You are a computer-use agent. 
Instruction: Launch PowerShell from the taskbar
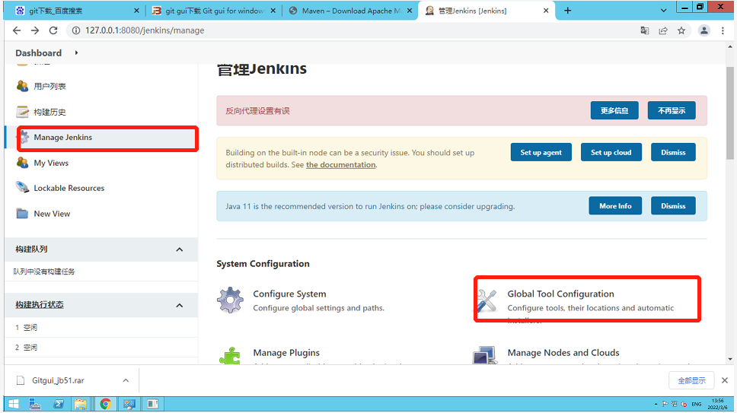coord(59,404)
